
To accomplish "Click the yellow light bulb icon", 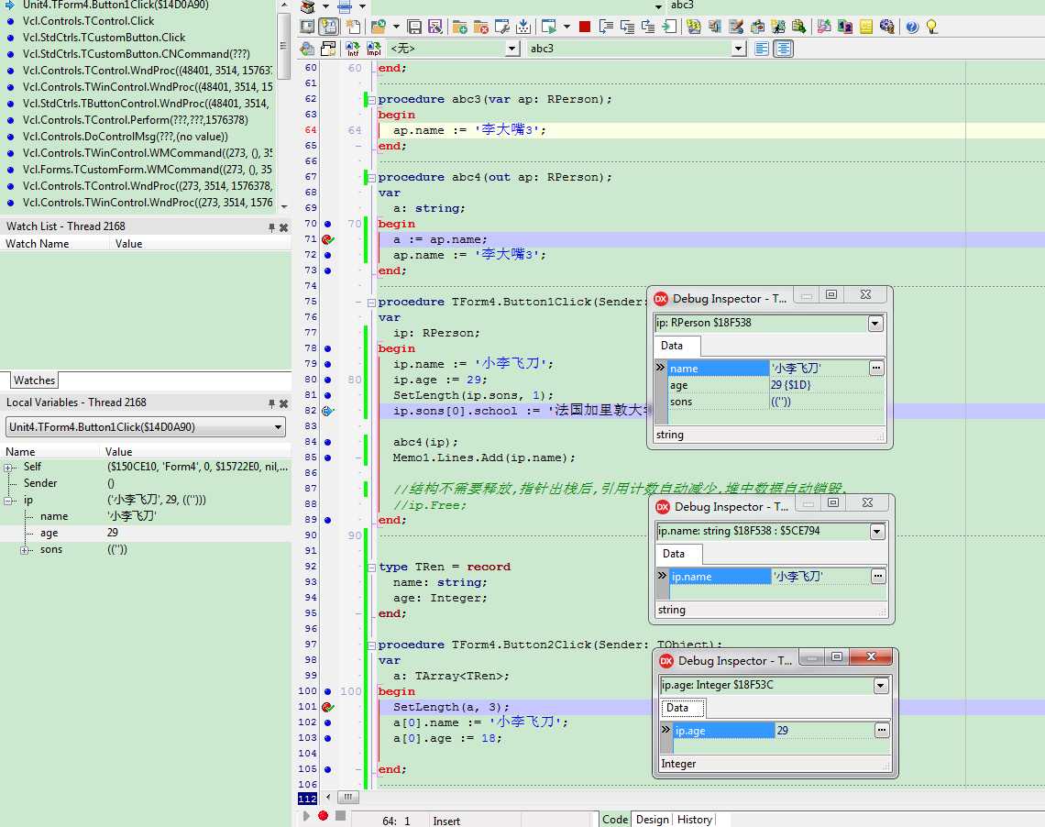I will [x=931, y=27].
